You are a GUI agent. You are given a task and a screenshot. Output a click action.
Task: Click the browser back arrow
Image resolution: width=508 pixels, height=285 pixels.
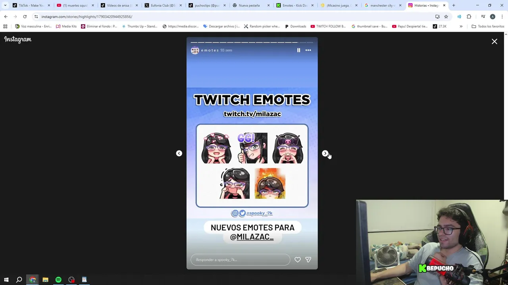point(6,17)
